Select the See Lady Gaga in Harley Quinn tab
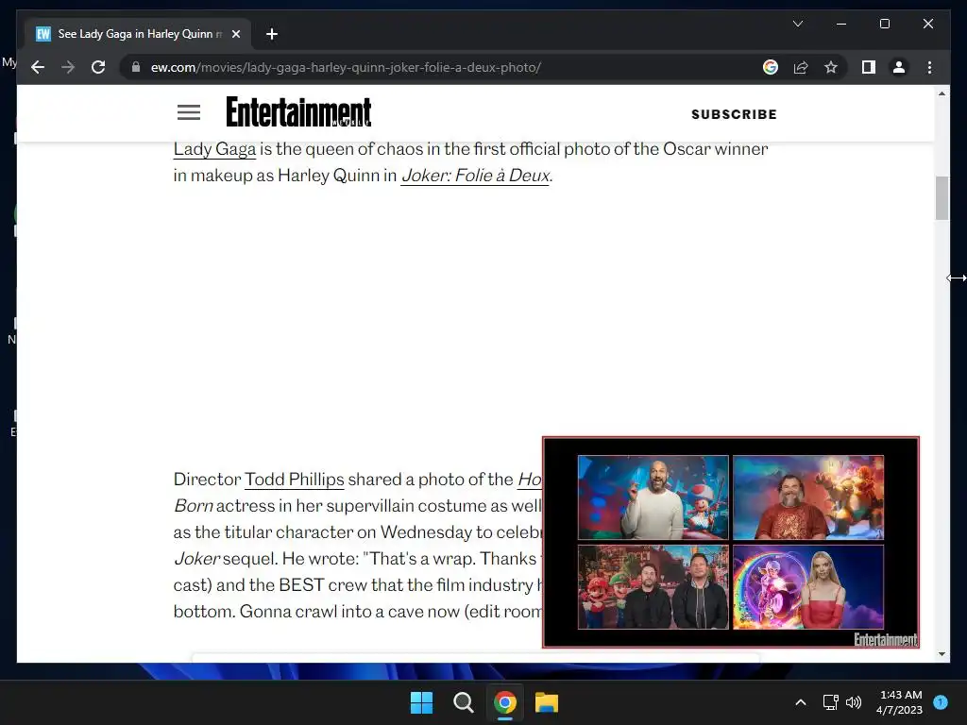Screen dimensions: 967x725 tap(138, 34)
